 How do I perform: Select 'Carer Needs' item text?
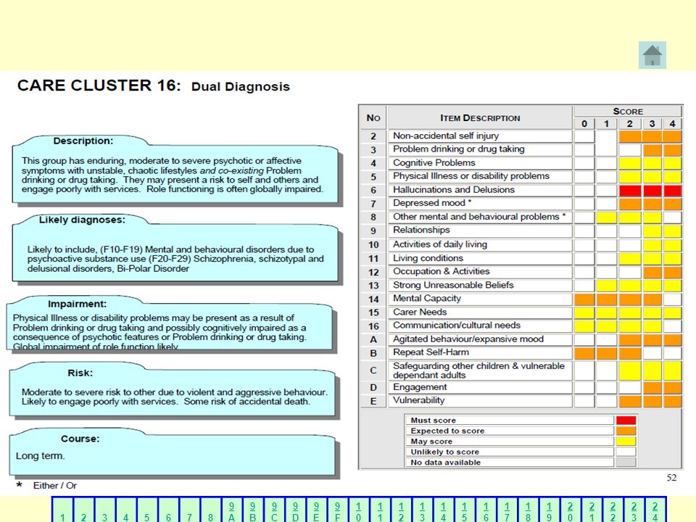pos(420,312)
